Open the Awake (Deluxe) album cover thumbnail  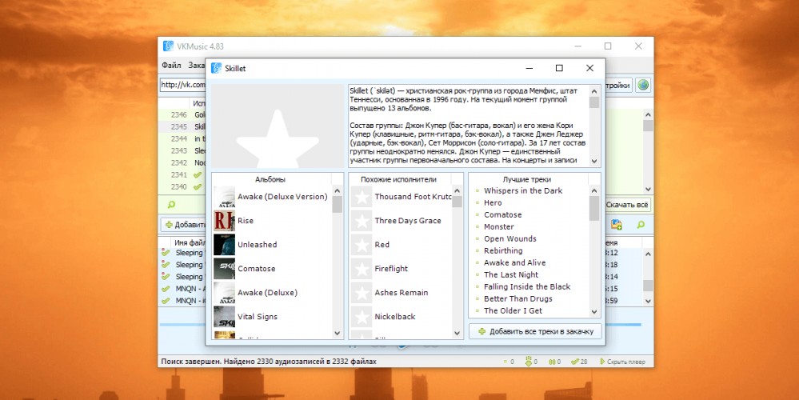(x=224, y=293)
